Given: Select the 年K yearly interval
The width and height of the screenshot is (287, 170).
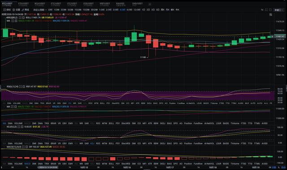Looking at the screenshot, I should pyautogui.click(x=178, y=10).
